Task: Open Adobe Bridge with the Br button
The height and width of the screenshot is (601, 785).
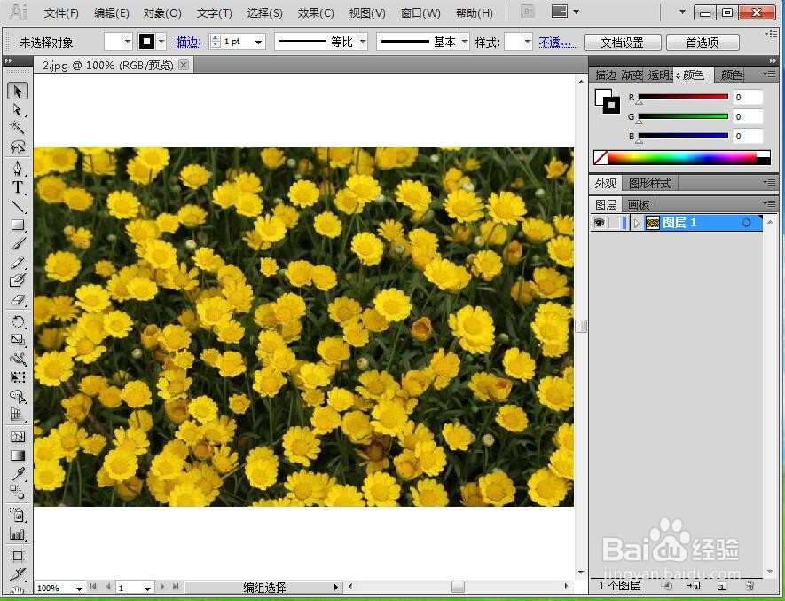Action: [x=527, y=12]
